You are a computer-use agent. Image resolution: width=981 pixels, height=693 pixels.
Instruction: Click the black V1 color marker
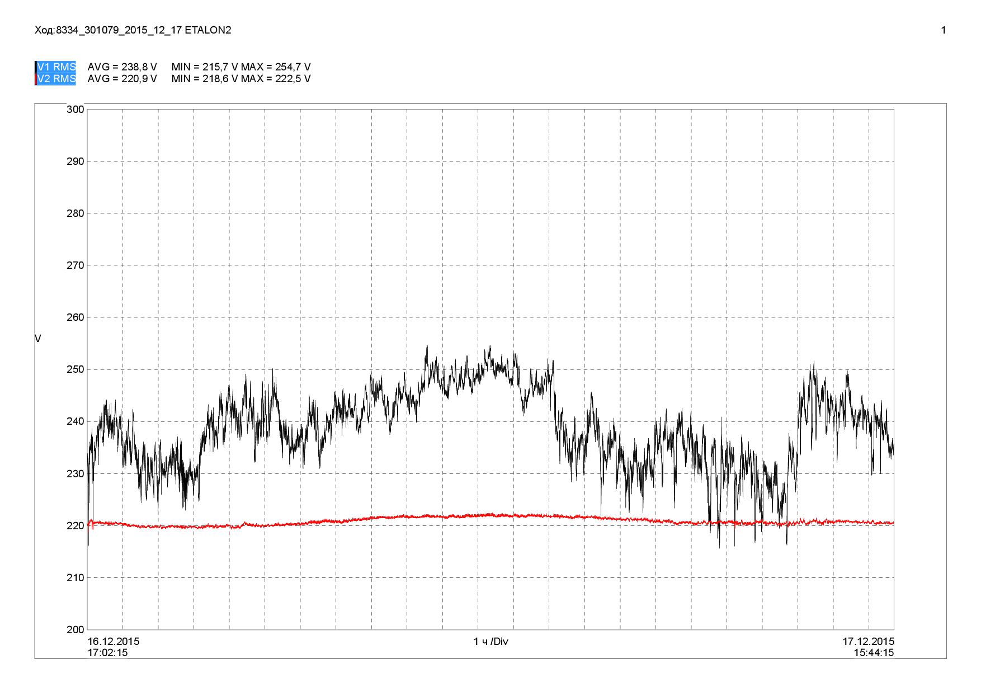point(36,67)
